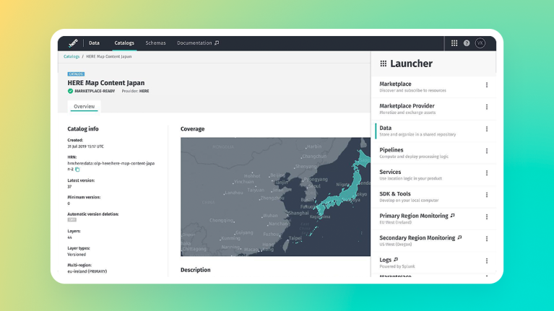Open options menu for Pipelines row

pos(487,151)
